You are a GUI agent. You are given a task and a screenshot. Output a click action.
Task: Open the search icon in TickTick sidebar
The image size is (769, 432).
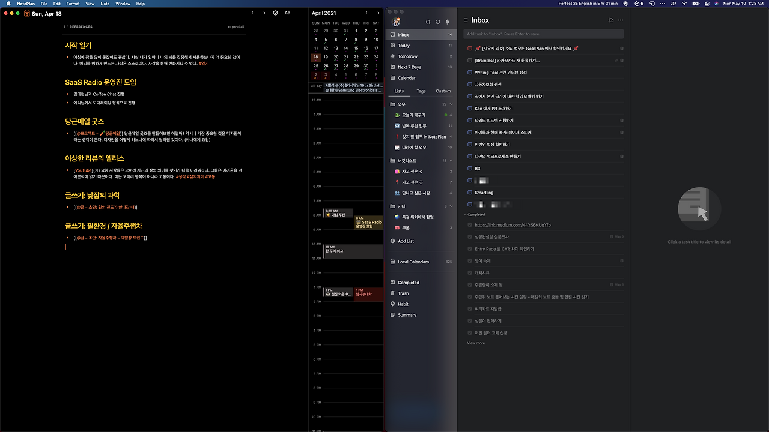pos(428,22)
